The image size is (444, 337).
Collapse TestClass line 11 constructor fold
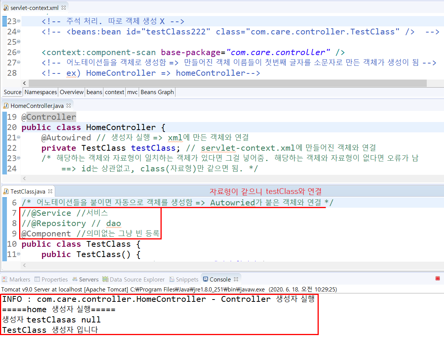(19, 254)
